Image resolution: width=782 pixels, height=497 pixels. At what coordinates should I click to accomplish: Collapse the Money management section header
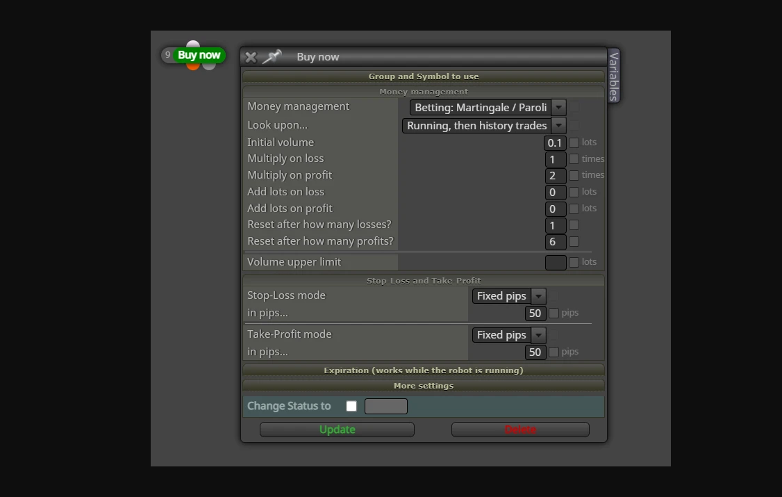pyautogui.click(x=424, y=92)
